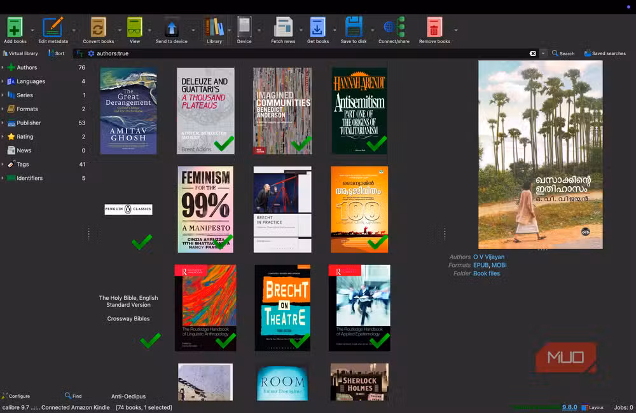Select the Room book cover
The width and height of the screenshot is (636, 413).
click(x=282, y=383)
